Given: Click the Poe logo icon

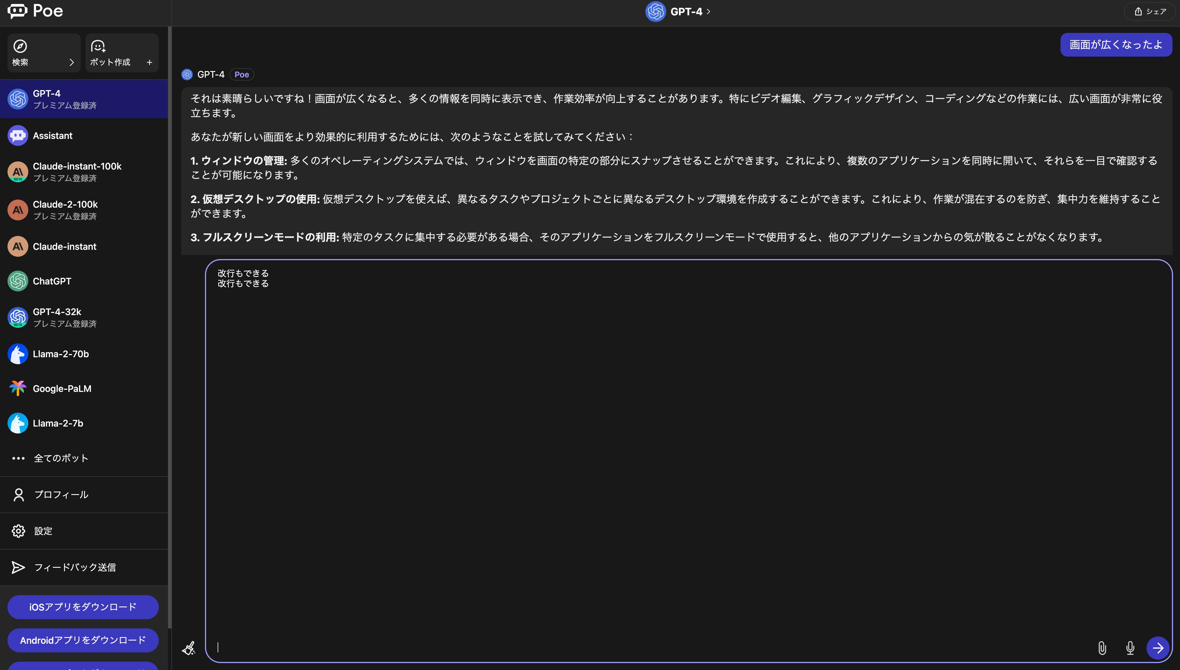Looking at the screenshot, I should click(18, 11).
